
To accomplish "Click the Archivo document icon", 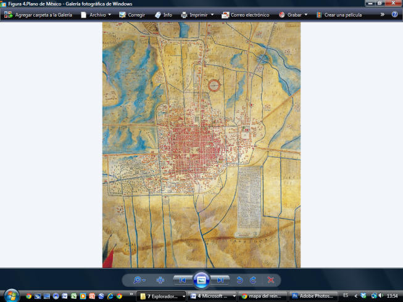I will pos(83,15).
